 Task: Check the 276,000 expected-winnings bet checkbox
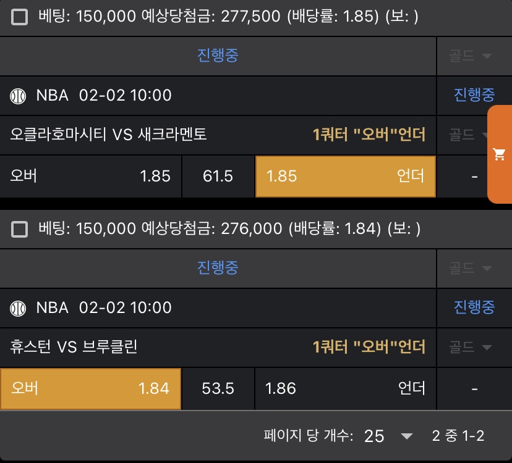pyautogui.click(x=20, y=230)
